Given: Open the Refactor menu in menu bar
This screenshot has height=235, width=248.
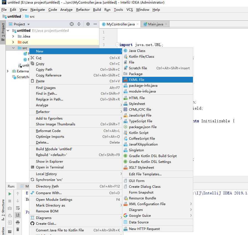Looking at the screenshot, I should point(83,10).
